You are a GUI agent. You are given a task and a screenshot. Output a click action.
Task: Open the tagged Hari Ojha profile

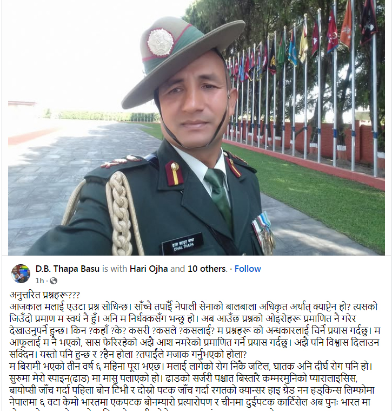(149, 269)
